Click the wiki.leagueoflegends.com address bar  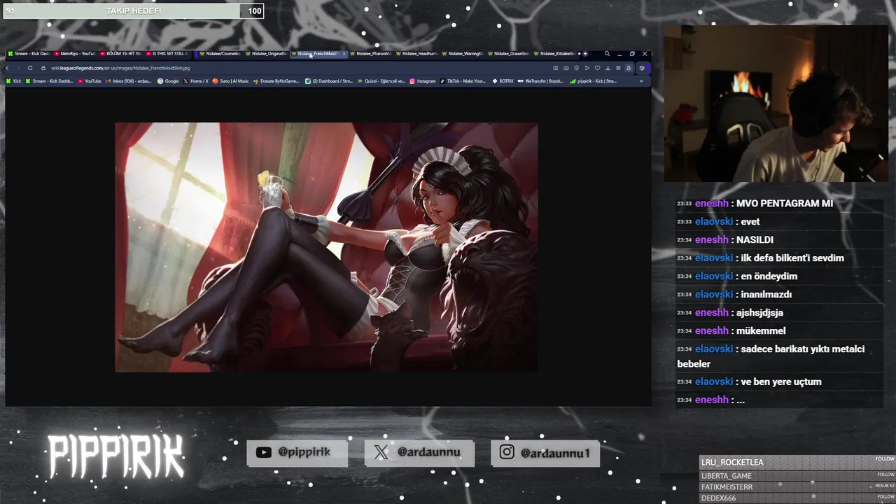click(294, 68)
